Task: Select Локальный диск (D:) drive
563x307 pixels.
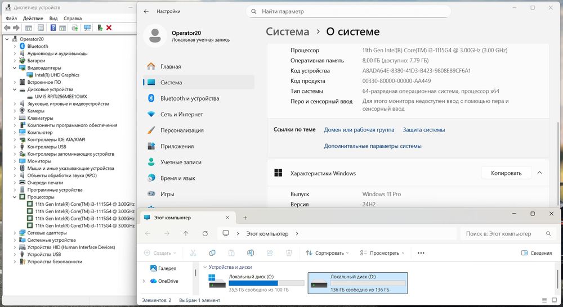Action: 358,283
